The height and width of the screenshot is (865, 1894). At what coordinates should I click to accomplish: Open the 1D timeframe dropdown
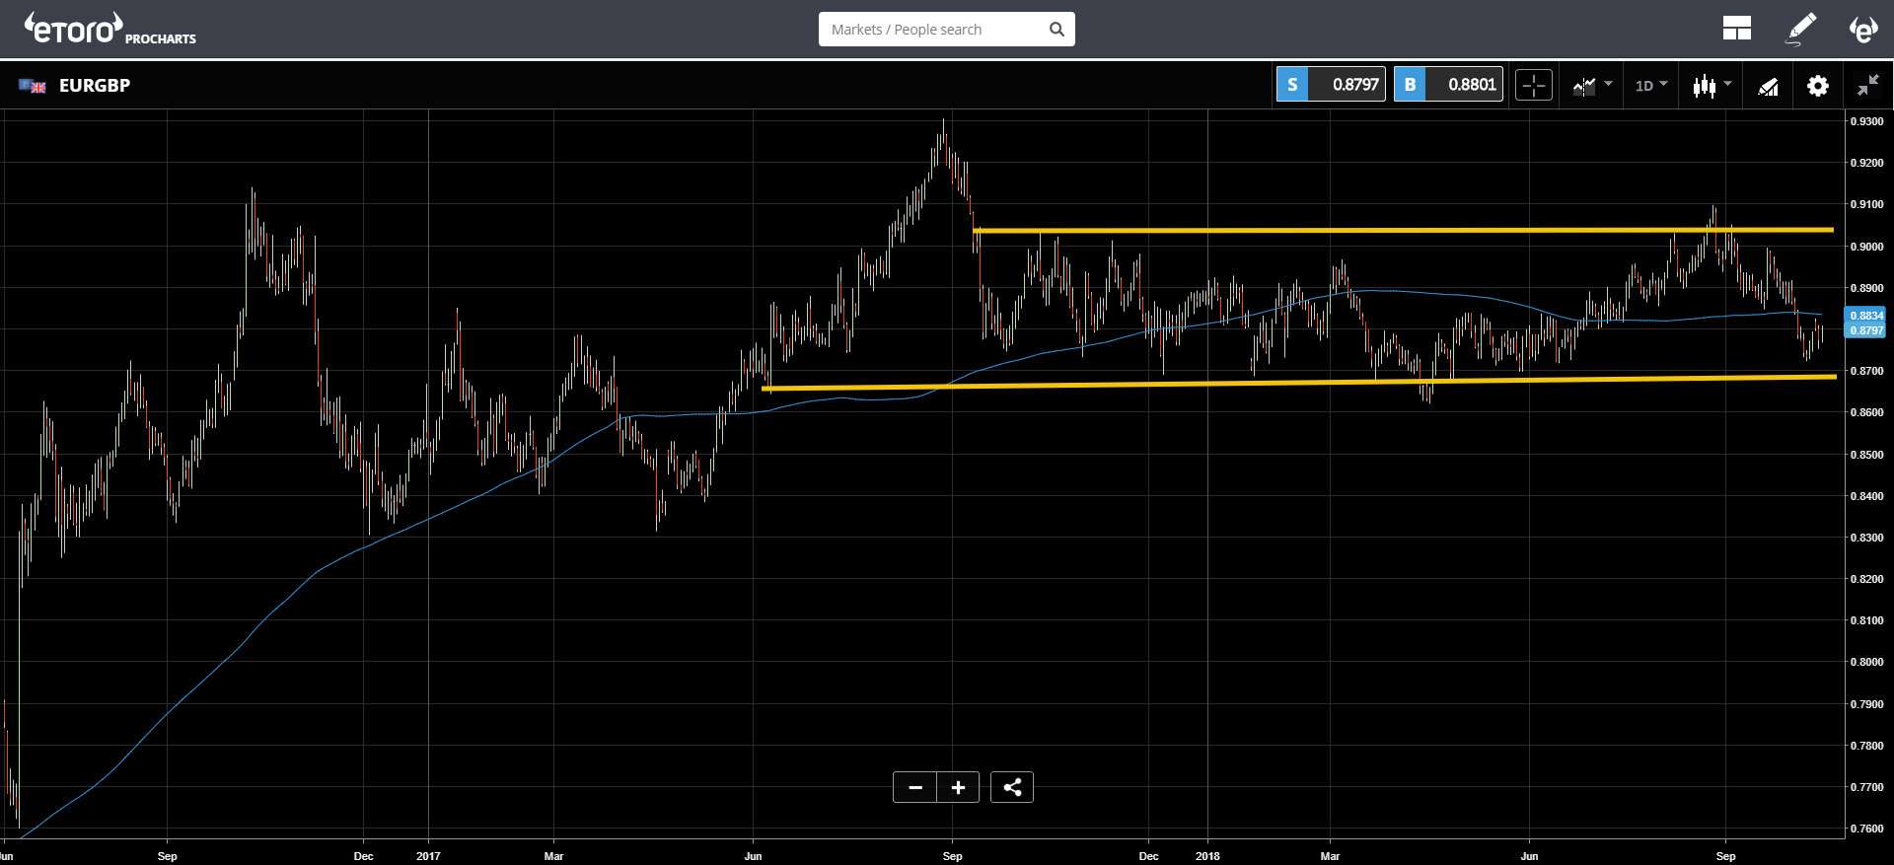[x=1651, y=86]
